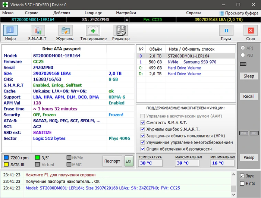Click the Victoria green cross app icon

point(5,5)
